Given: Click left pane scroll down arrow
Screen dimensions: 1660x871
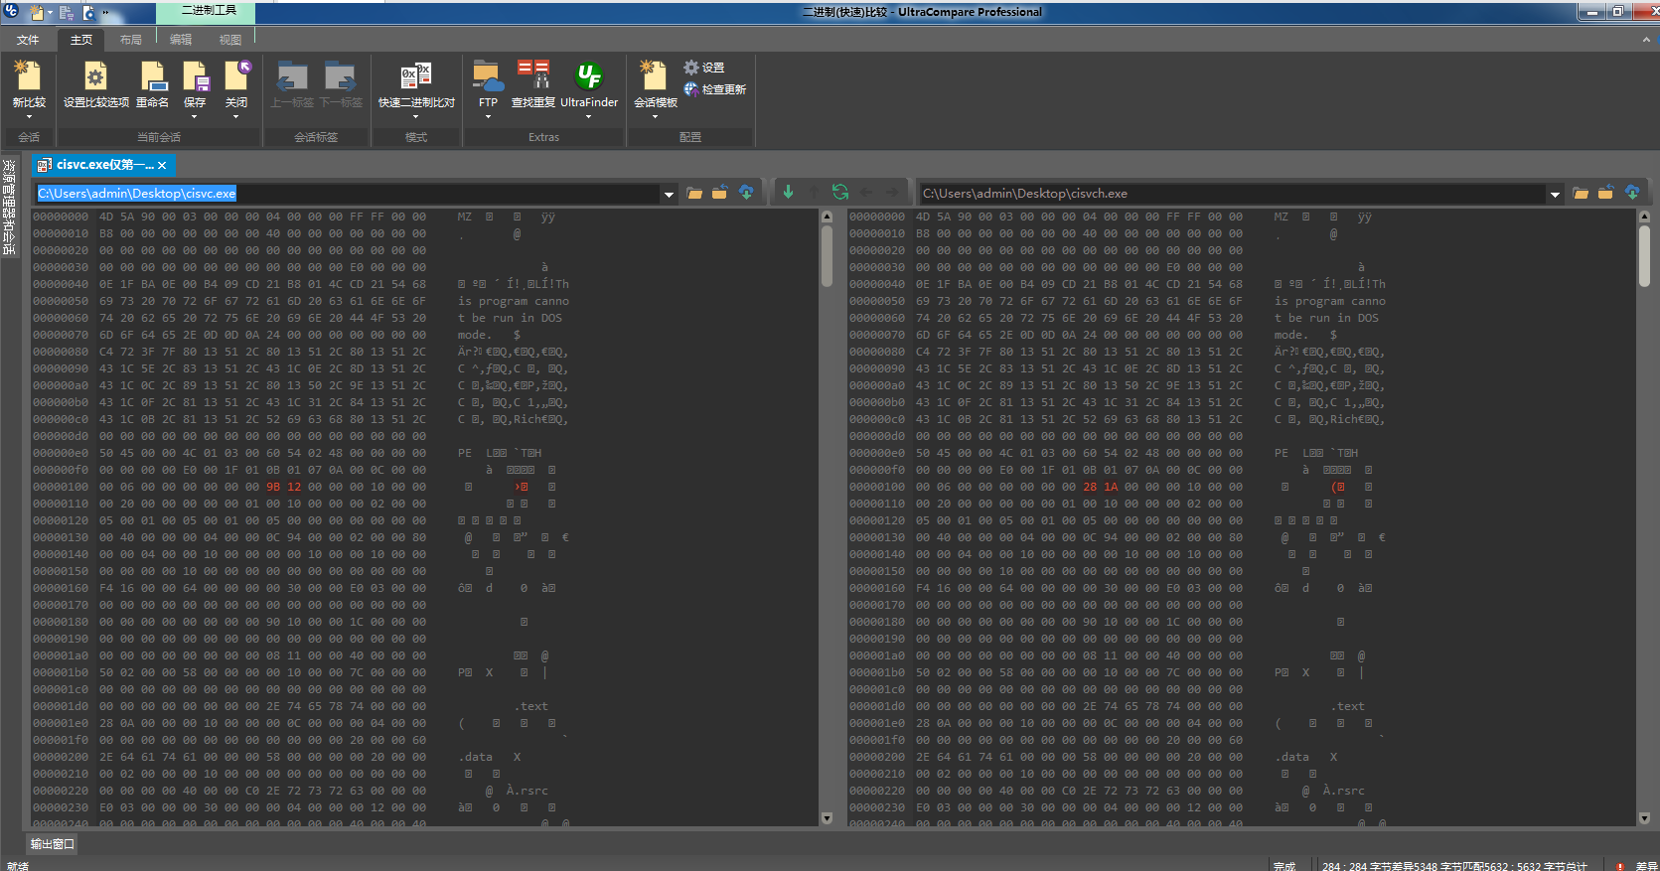Looking at the screenshot, I should point(827,818).
